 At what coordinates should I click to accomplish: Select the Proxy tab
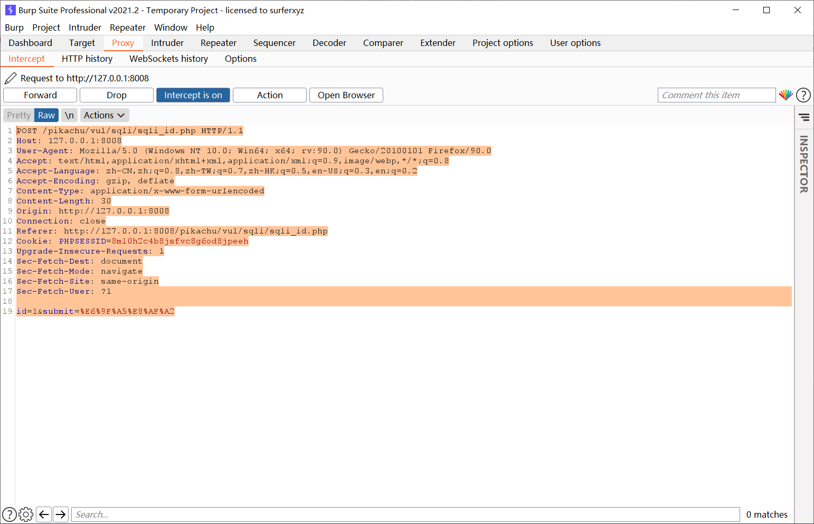coord(123,43)
